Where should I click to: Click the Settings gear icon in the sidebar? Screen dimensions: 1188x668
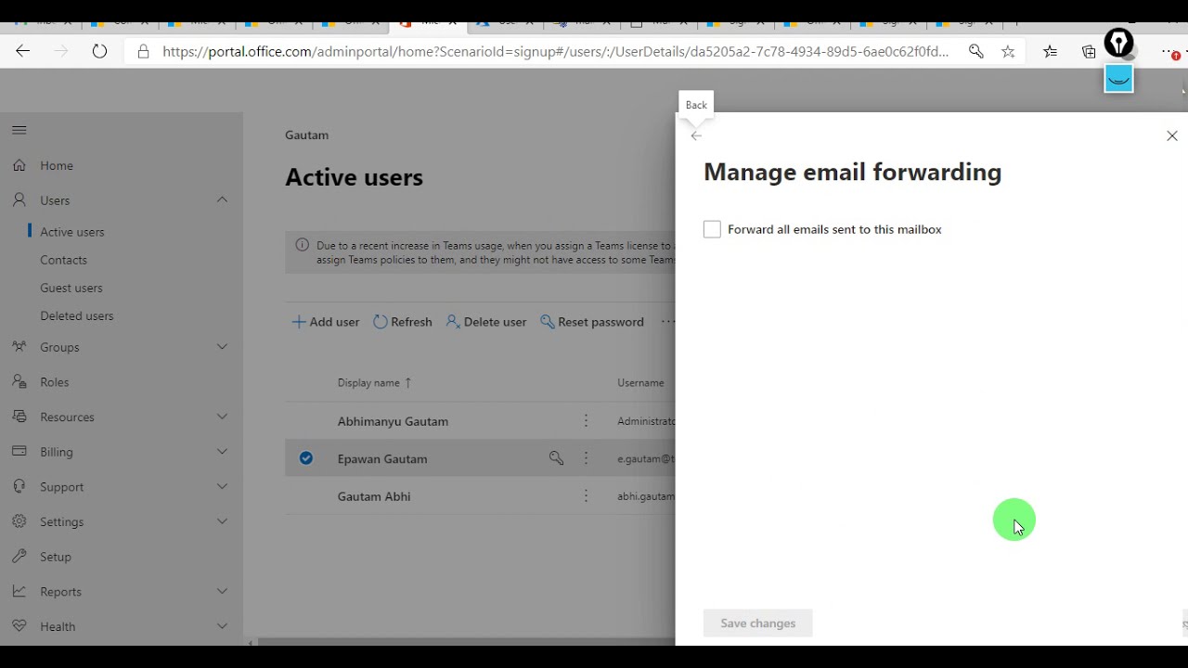19,521
